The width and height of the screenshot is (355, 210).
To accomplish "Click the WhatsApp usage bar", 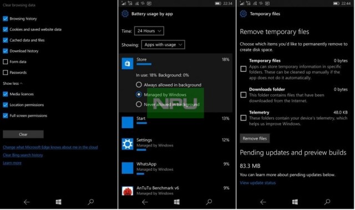I will click(x=140, y=174).
